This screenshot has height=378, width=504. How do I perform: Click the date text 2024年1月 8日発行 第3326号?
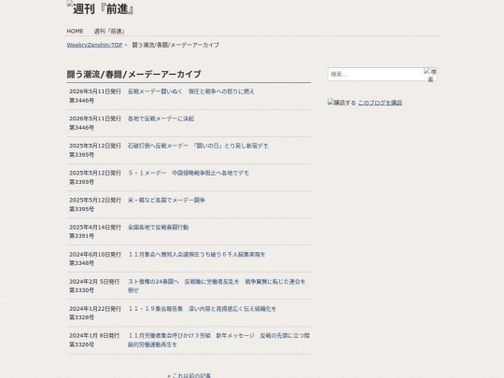pos(94,340)
